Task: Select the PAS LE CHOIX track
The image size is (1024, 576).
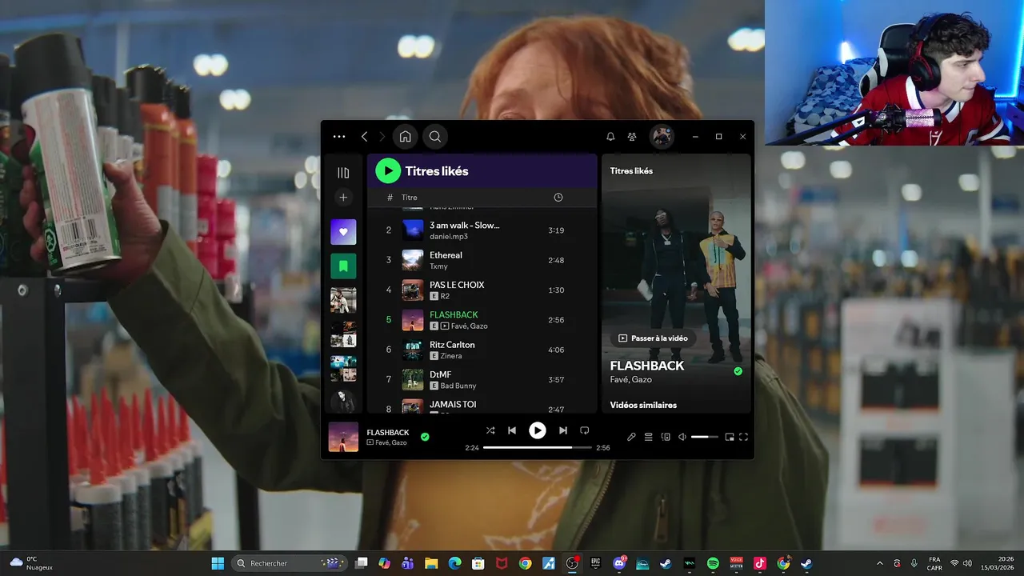Action: 482,290
